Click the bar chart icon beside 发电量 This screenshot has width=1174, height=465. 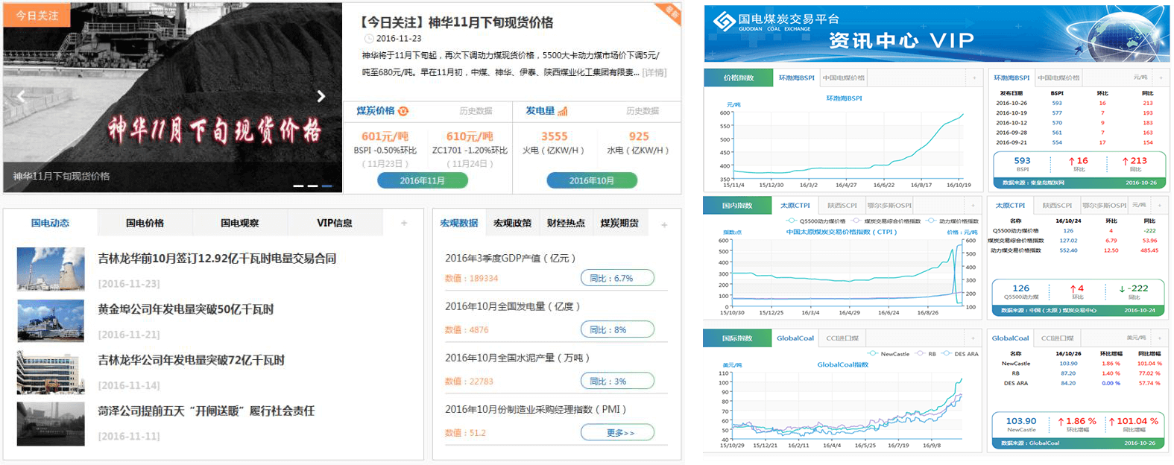(x=563, y=111)
